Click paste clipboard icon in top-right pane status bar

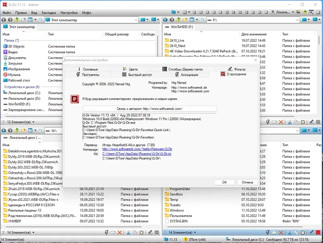(303, 122)
